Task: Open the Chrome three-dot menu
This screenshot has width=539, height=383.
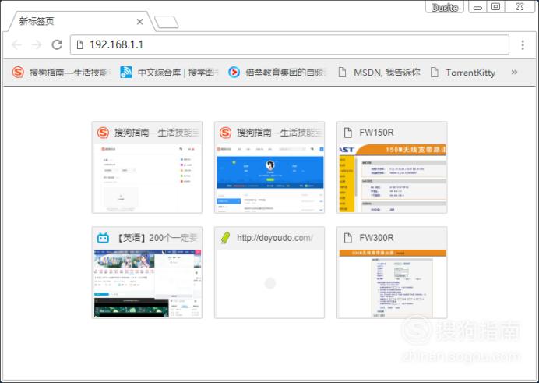Action: pyautogui.click(x=523, y=44)
